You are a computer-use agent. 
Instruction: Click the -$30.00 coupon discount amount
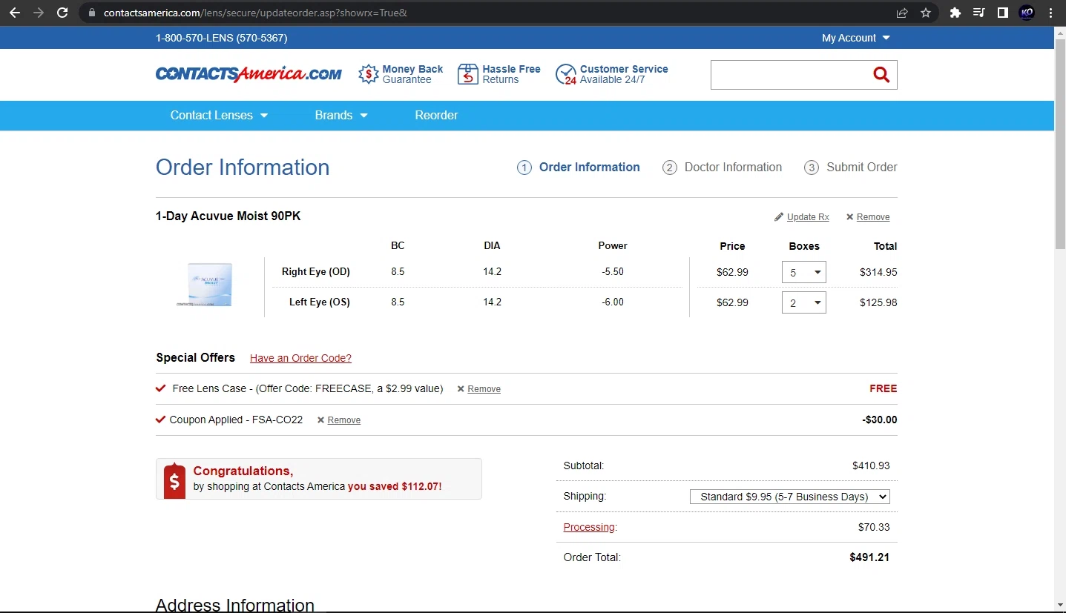pos(880,420)
